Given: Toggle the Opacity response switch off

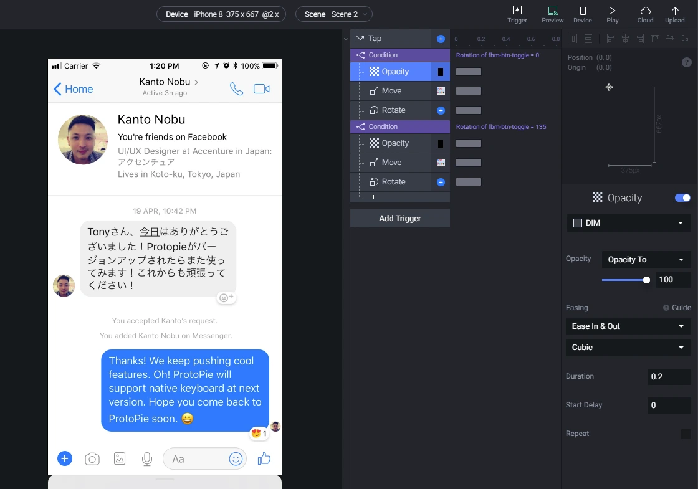Looking at the screenshot, I should coord(682,197).
